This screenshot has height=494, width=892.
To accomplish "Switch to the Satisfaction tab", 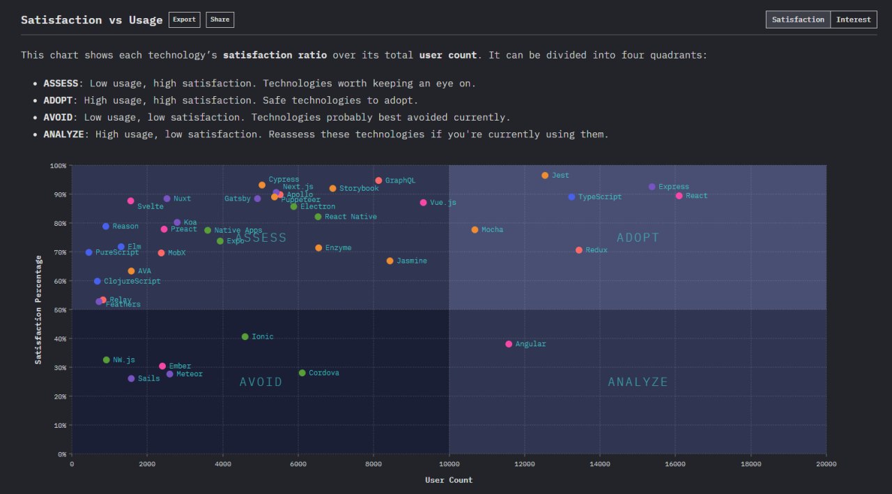I will [798, 20].
